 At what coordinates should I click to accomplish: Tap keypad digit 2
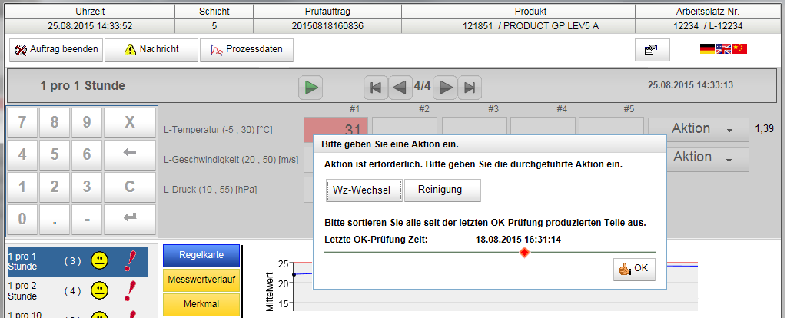55,187
